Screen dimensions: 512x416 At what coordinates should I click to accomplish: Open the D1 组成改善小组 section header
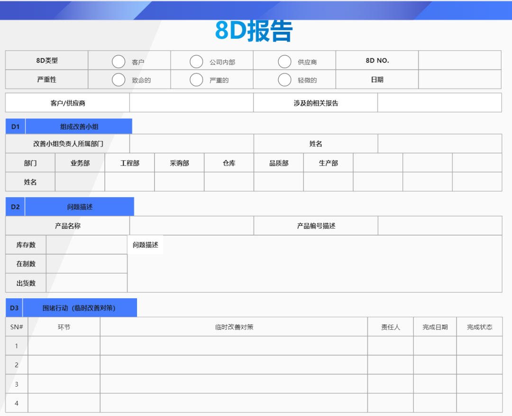pyautogui.click(x=78, y=126)
